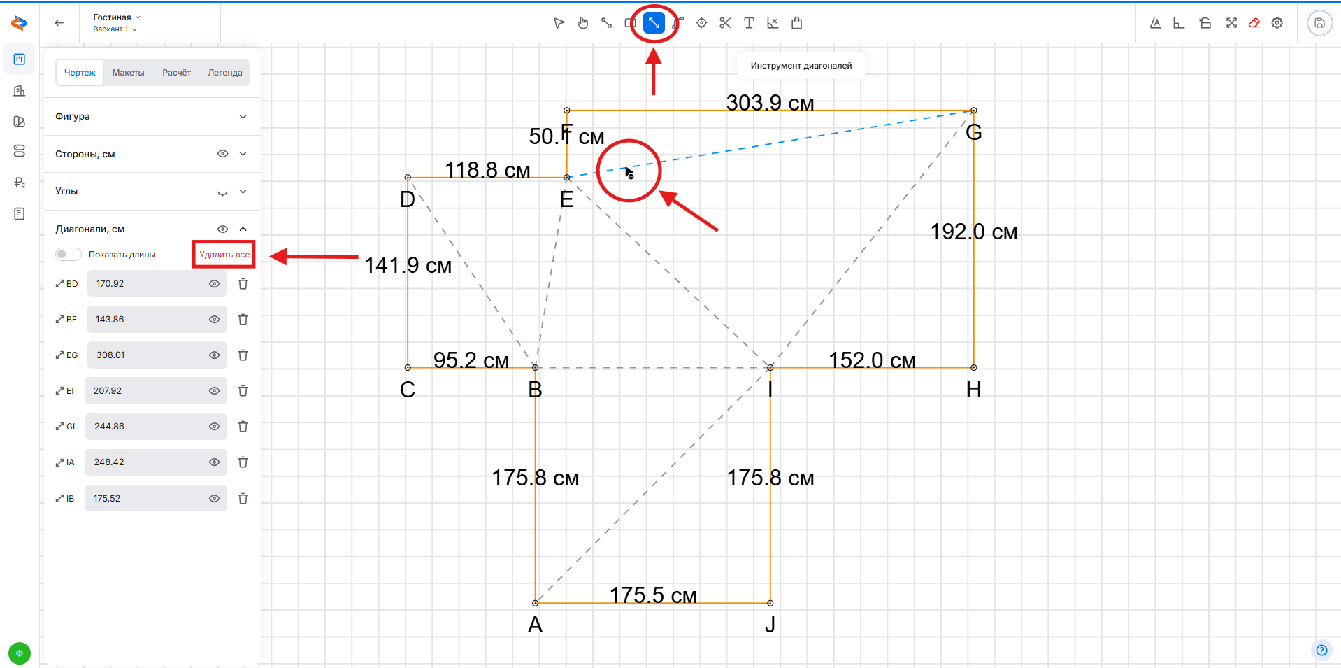Hide the EG diagonal via eye icon
The image size is (1341, 668).
pyautogui.click(x=214, y=355)
